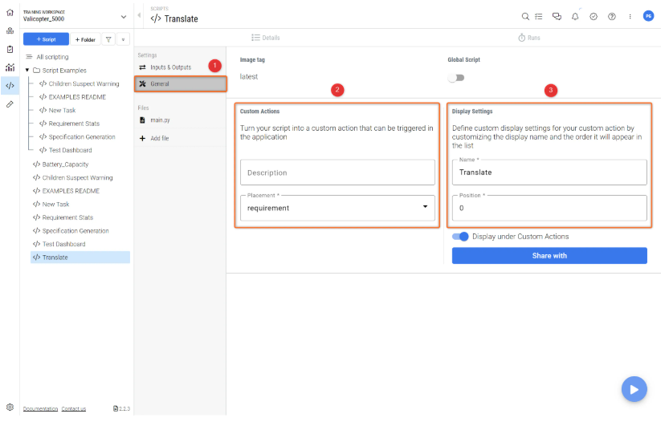
Task: Click the Share with button
Action: pyautogui.click(x=549, y=256)
